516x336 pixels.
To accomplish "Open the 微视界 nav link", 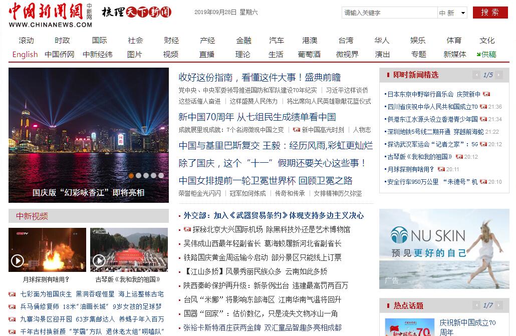I will pyautogui.click(x=347, y=54).
